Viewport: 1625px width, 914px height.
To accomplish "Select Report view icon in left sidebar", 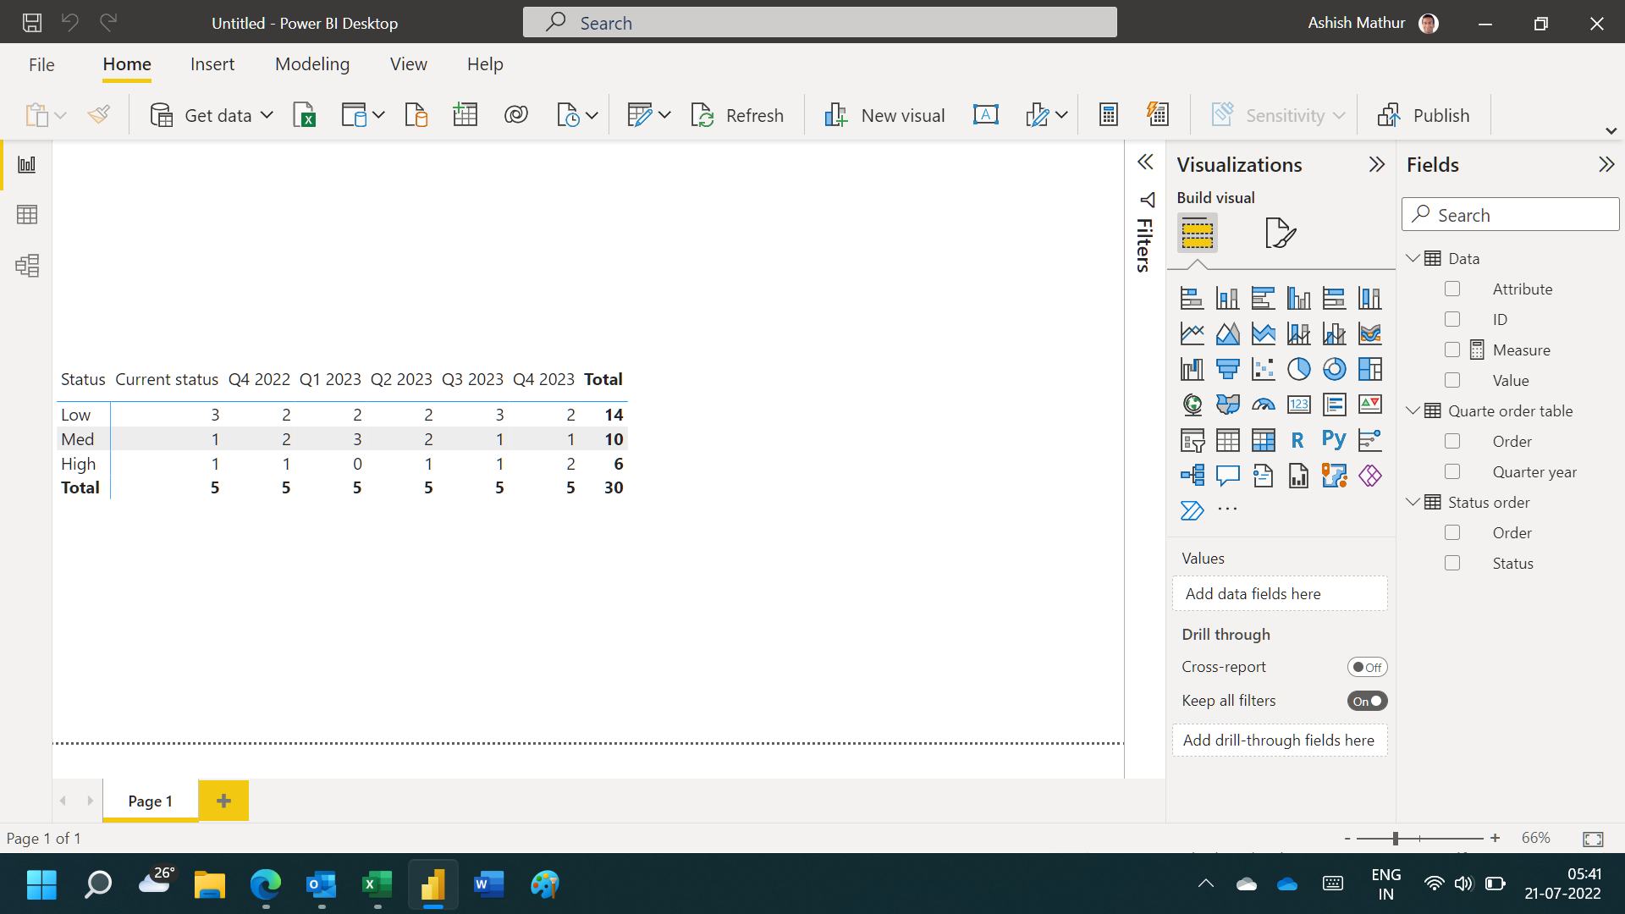I will pyautogui.click(x=27, y=164).
